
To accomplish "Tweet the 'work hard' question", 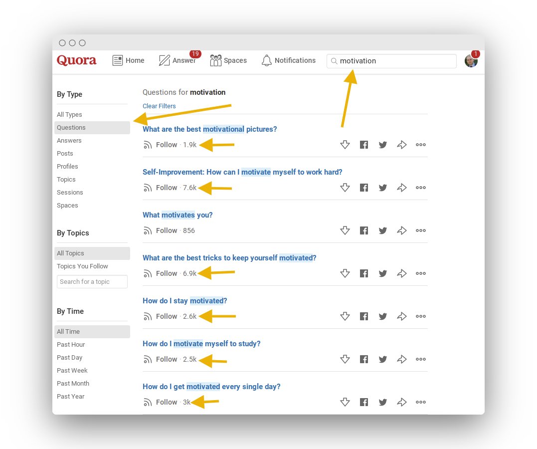I will pyautogui.click(x=383, y=188).
